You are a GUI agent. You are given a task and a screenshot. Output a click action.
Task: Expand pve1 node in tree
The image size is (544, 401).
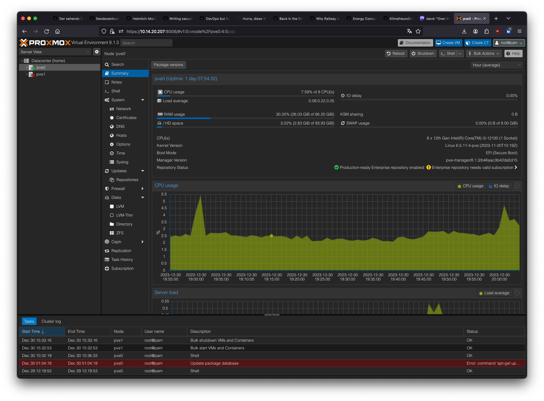click(27, 74)
